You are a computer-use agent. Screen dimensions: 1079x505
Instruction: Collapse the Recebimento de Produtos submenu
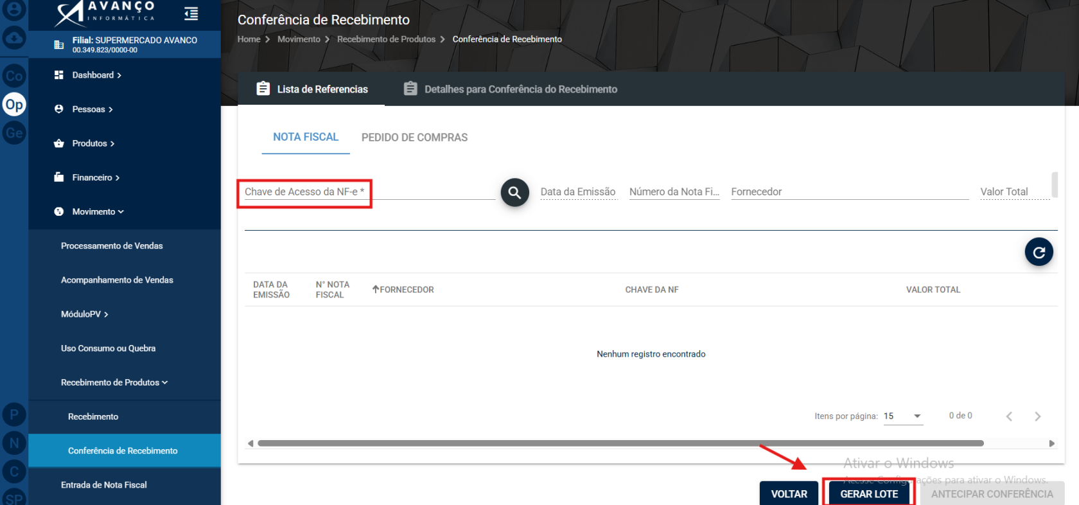click(x=114, y=382)
